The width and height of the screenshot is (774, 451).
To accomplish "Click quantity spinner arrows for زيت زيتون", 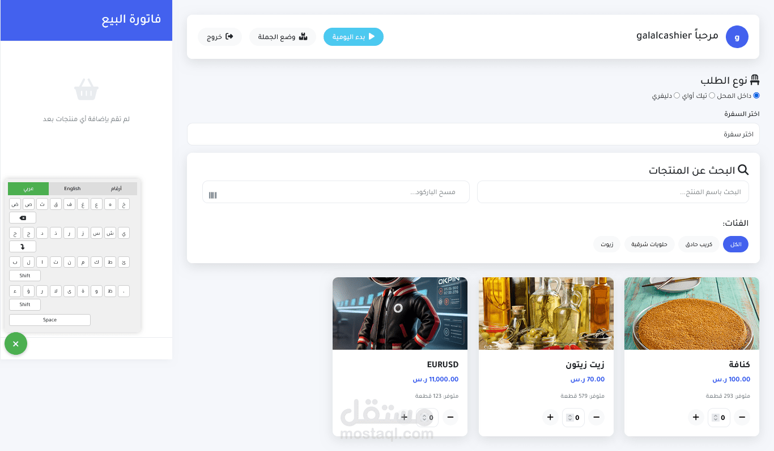I will tap(570, 418).
